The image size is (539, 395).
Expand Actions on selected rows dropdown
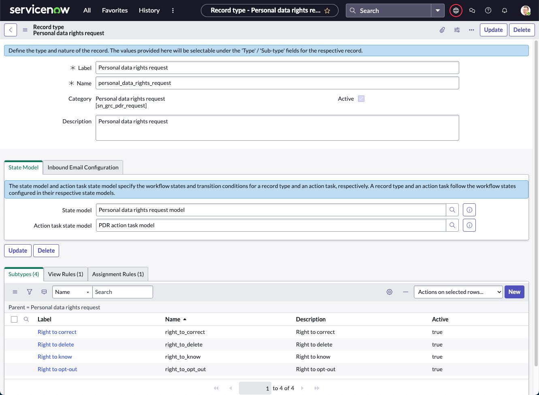tap(458, 292)
